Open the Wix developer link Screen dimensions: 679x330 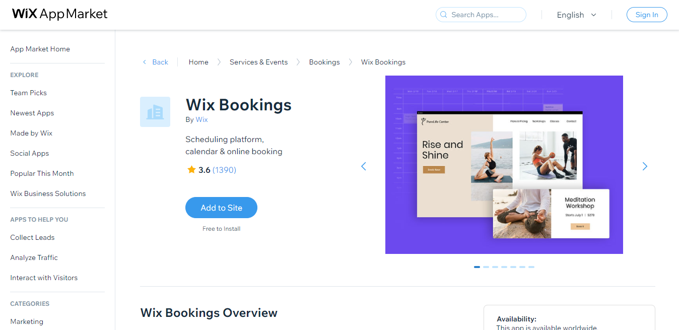click(201, 119)
